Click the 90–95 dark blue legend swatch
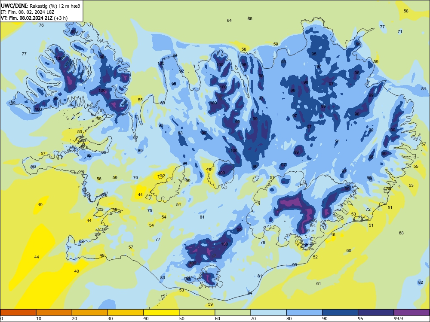This screenshot has height=322, width=430. coord(340,313)
